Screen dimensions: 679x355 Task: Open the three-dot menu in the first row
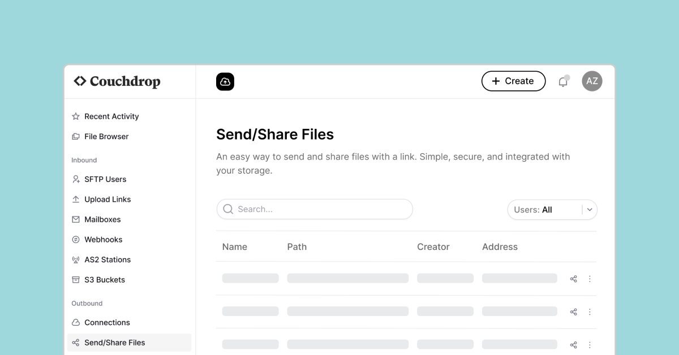(590, 279)
